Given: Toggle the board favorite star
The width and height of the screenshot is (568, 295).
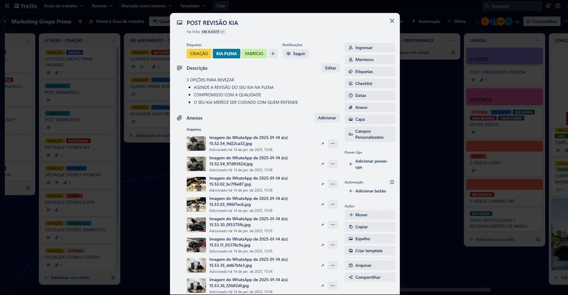Looking at the screenshot, I should (80, 22).
